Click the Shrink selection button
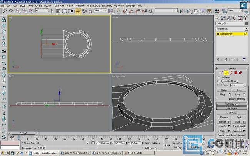Image resolution: width=250 pixels, height=156 pixels. pyautogui.click(x=224, y=90)
